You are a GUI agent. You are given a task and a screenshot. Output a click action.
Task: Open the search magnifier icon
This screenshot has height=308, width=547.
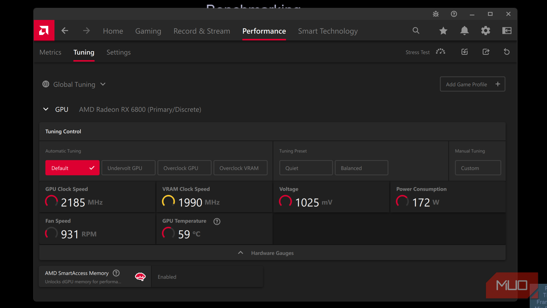[x=416, y=31]
